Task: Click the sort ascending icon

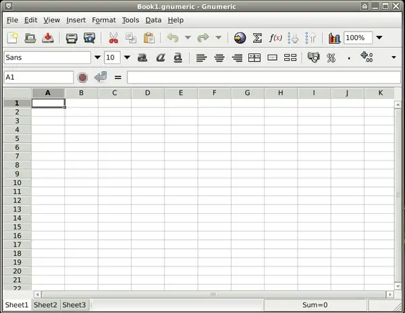Action: tap(293, 38)
